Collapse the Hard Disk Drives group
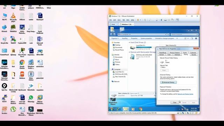The image size is (224, 126). pyautogui.click(x=129, y=42)
